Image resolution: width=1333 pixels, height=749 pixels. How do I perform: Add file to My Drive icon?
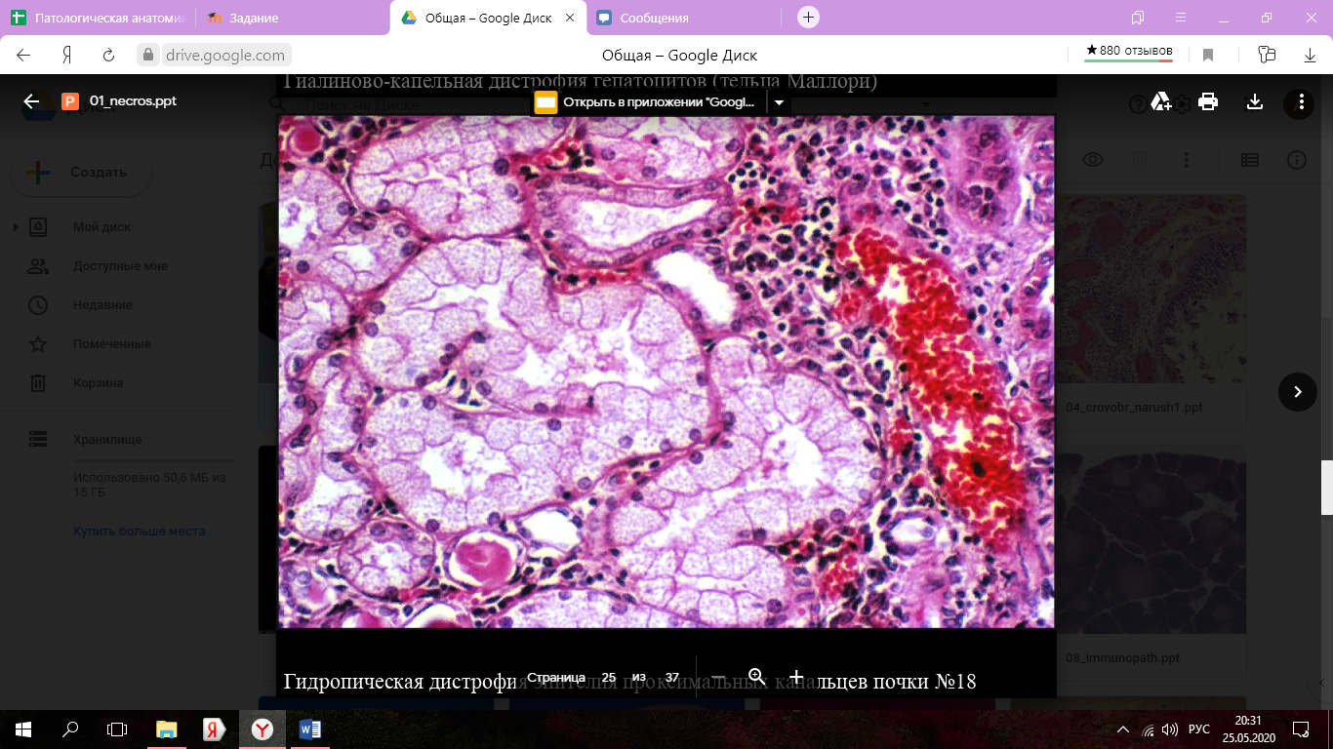[1161, 101]
